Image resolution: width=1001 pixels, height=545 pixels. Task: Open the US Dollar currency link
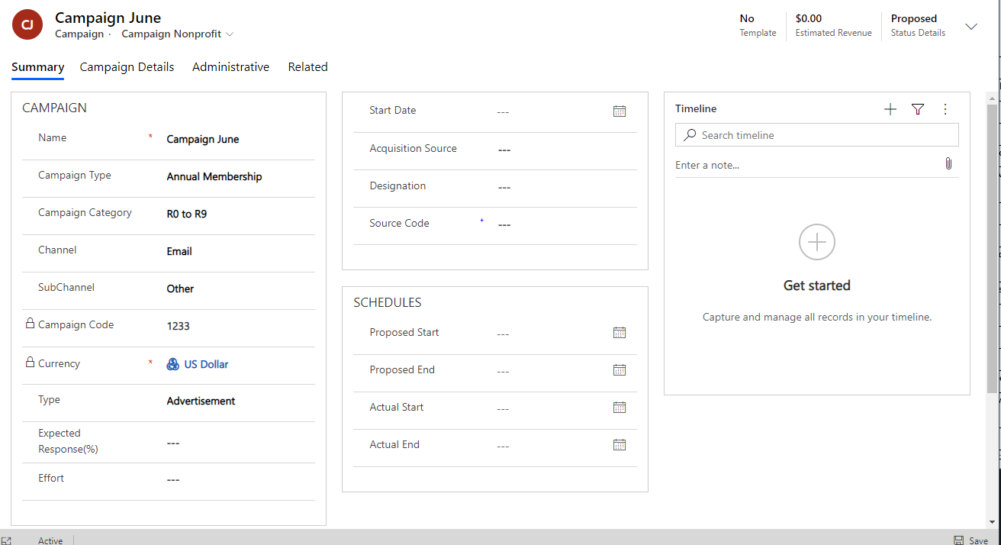pyautogui.click(x=206, y=365)
